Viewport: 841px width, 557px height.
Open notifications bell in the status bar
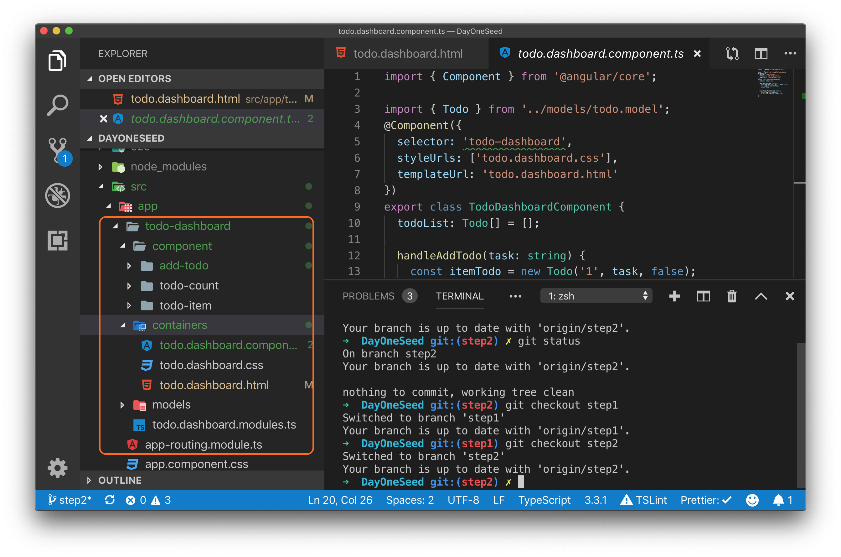(782, 500)
